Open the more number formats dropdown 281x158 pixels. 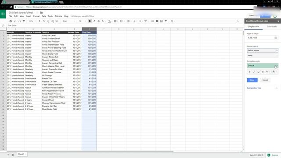click(57, 21)
